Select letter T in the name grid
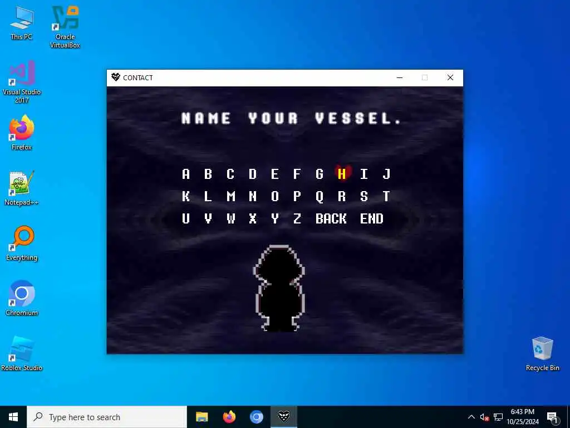 click(x=386, y=196)
